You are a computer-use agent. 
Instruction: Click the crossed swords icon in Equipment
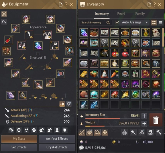pos(4,14)
